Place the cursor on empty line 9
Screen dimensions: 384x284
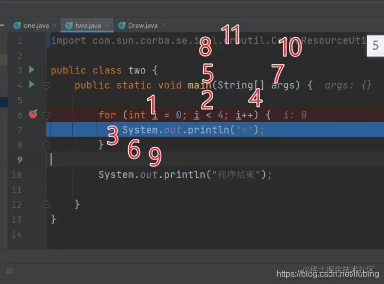pyautogui.click(x=215, y=160)
